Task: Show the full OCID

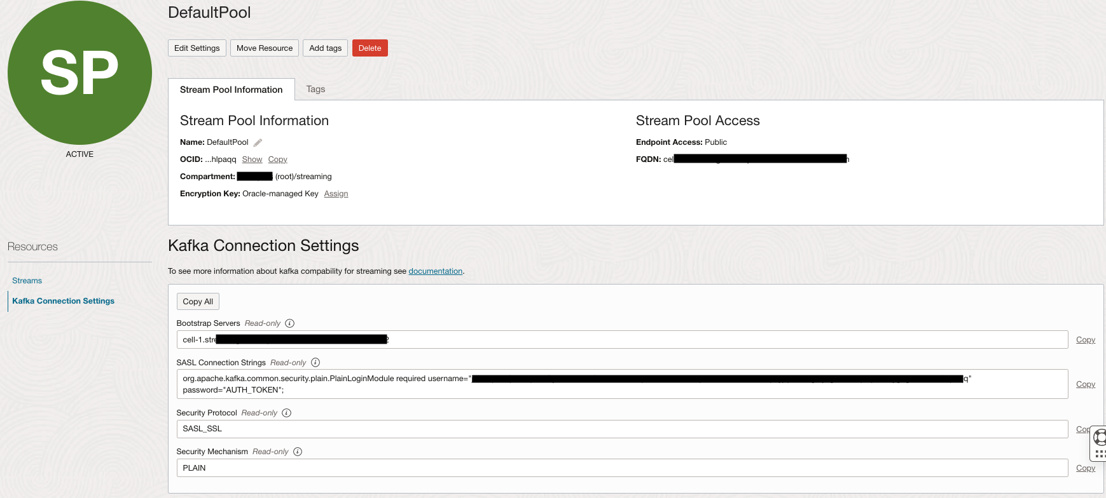Action: (x=252, y=159)
